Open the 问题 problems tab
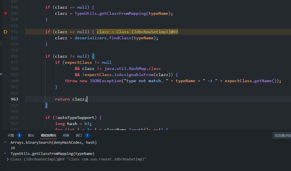291x171 pixels. click(x=11, y=135)
